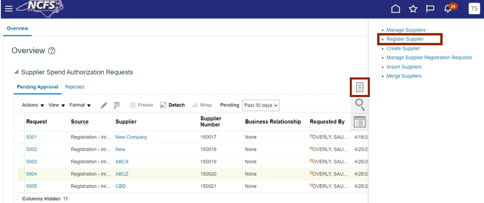Viewport: 484px width, 203px height.
Task: Open notifications bell with 24 badge
Action: tap(448, 9)
